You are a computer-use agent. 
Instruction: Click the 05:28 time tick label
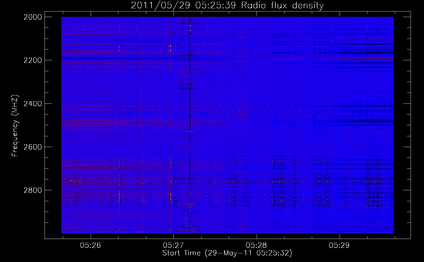256,245
